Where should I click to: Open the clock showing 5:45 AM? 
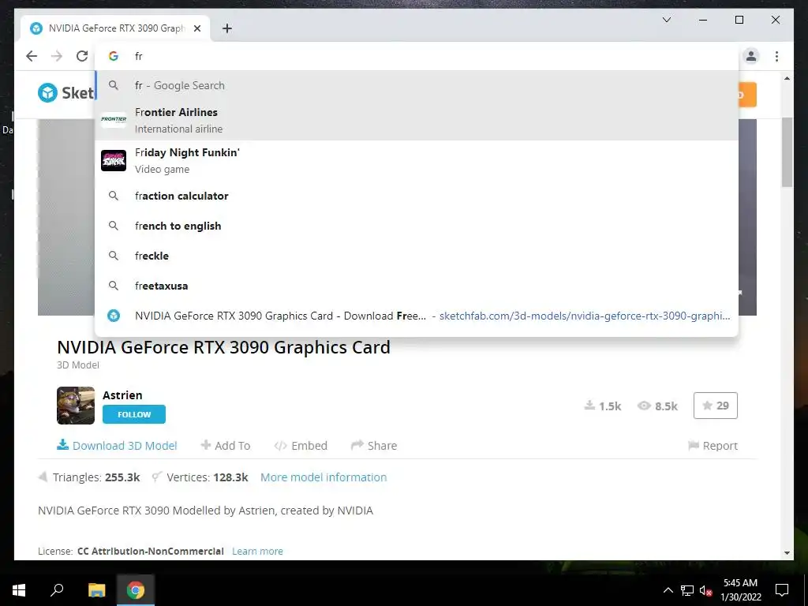(740, 590)
